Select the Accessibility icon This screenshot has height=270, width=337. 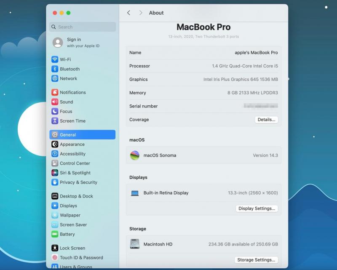(x=55, y=154)
